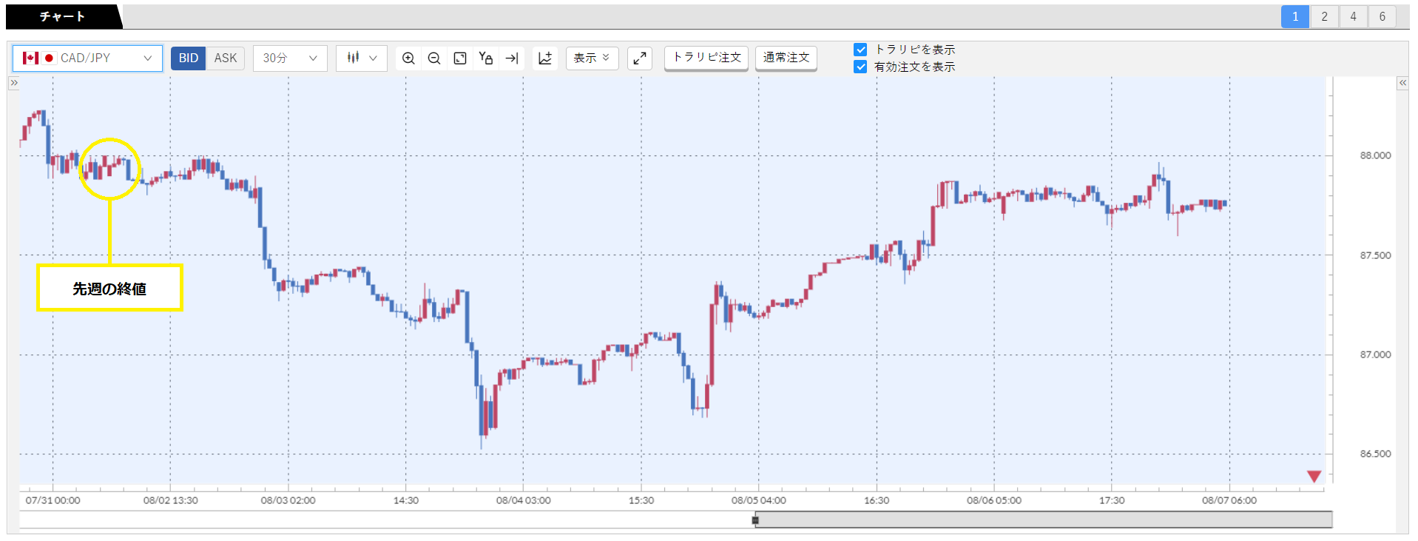Click the 08/04 03:00 time label

(523, 500)
